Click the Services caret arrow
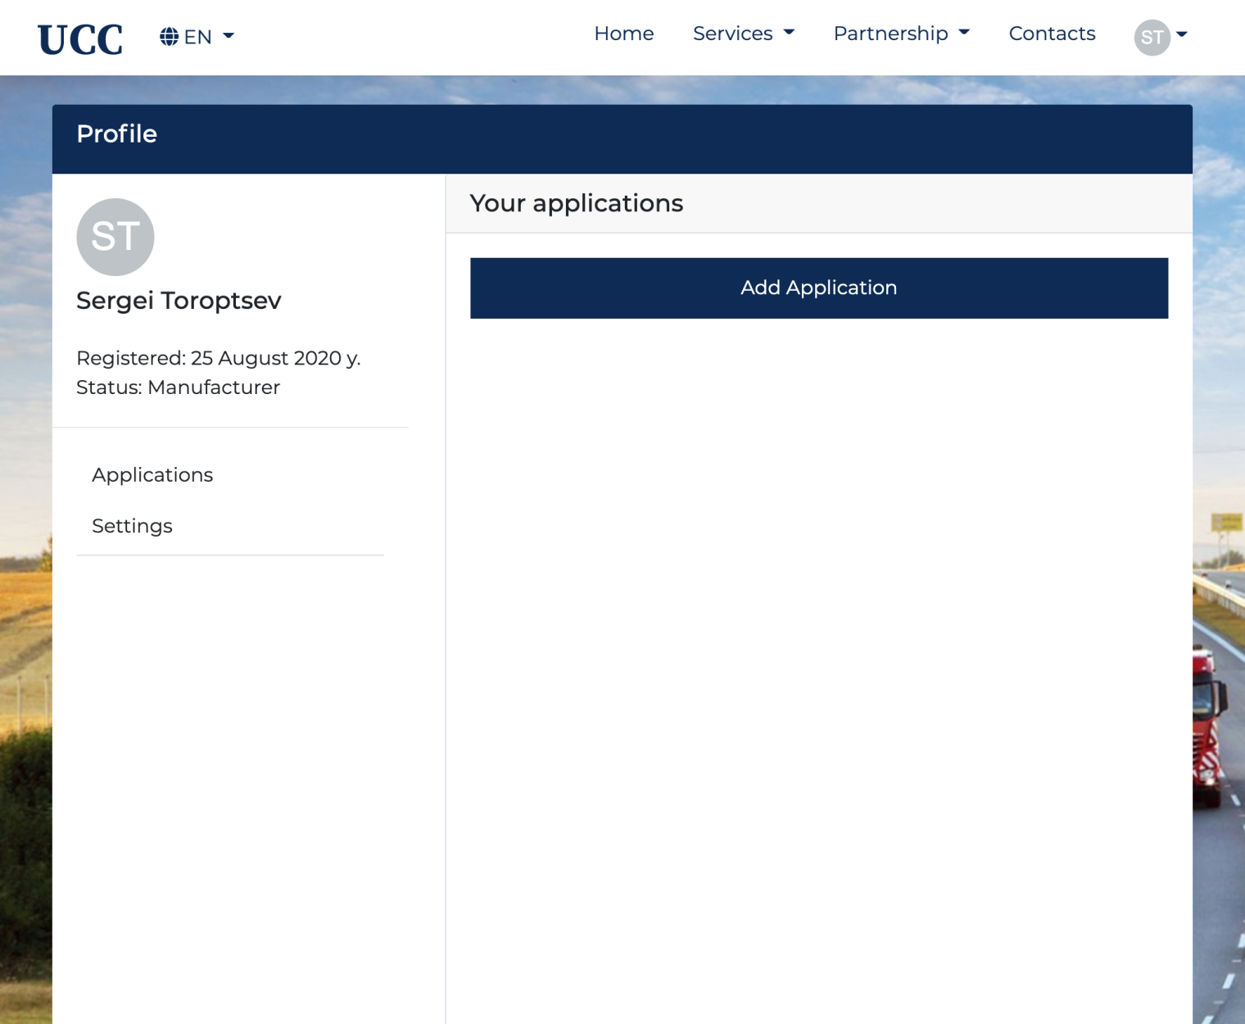 789,34
